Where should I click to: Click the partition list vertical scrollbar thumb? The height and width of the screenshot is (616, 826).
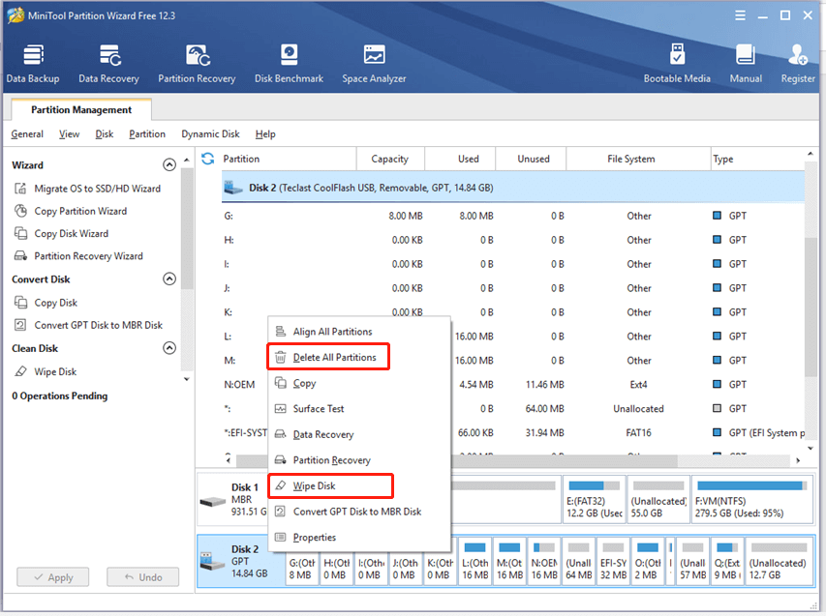tap(811, 308)
